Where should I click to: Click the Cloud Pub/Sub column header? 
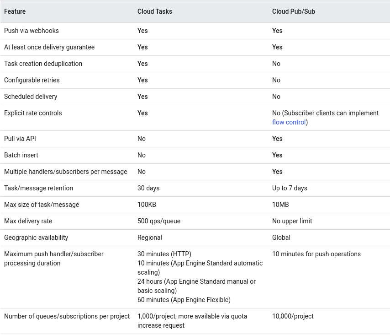click(x=294, y=11)
